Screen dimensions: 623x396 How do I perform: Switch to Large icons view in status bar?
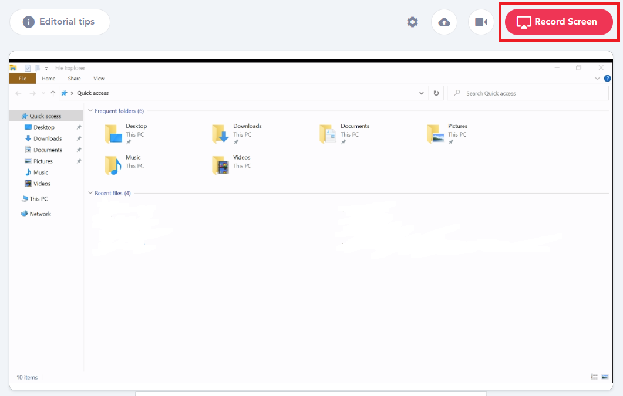point(605,377)
